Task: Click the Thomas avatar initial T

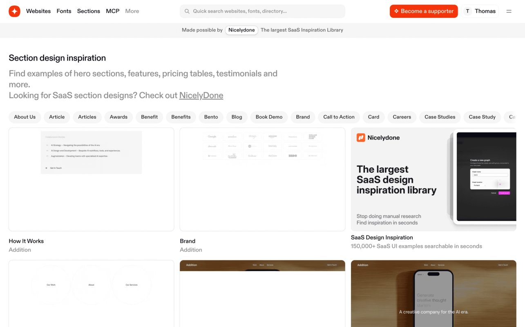Action: (468, 11)
